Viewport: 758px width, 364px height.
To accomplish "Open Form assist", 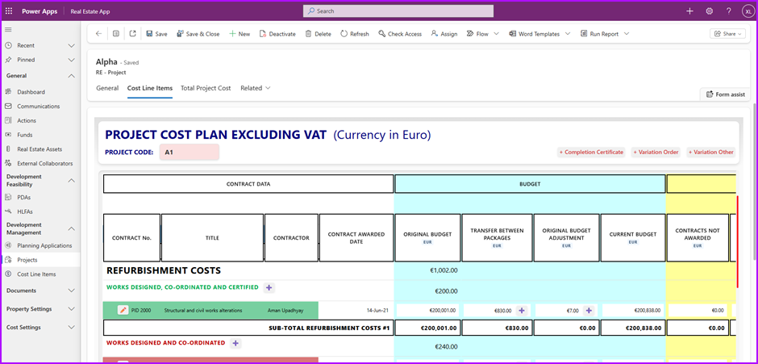I will pos(725,94).
